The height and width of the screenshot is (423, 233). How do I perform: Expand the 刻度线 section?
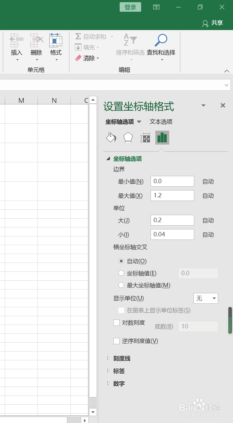(108, 358)
